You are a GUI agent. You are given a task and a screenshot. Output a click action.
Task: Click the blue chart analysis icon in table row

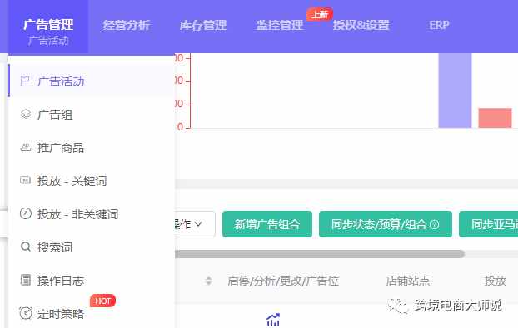[273, 320]
